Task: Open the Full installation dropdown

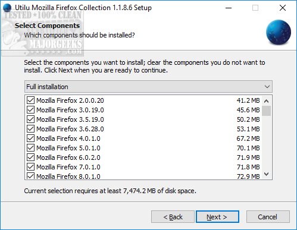Action: pyautogui.click(x=148, y=87)
